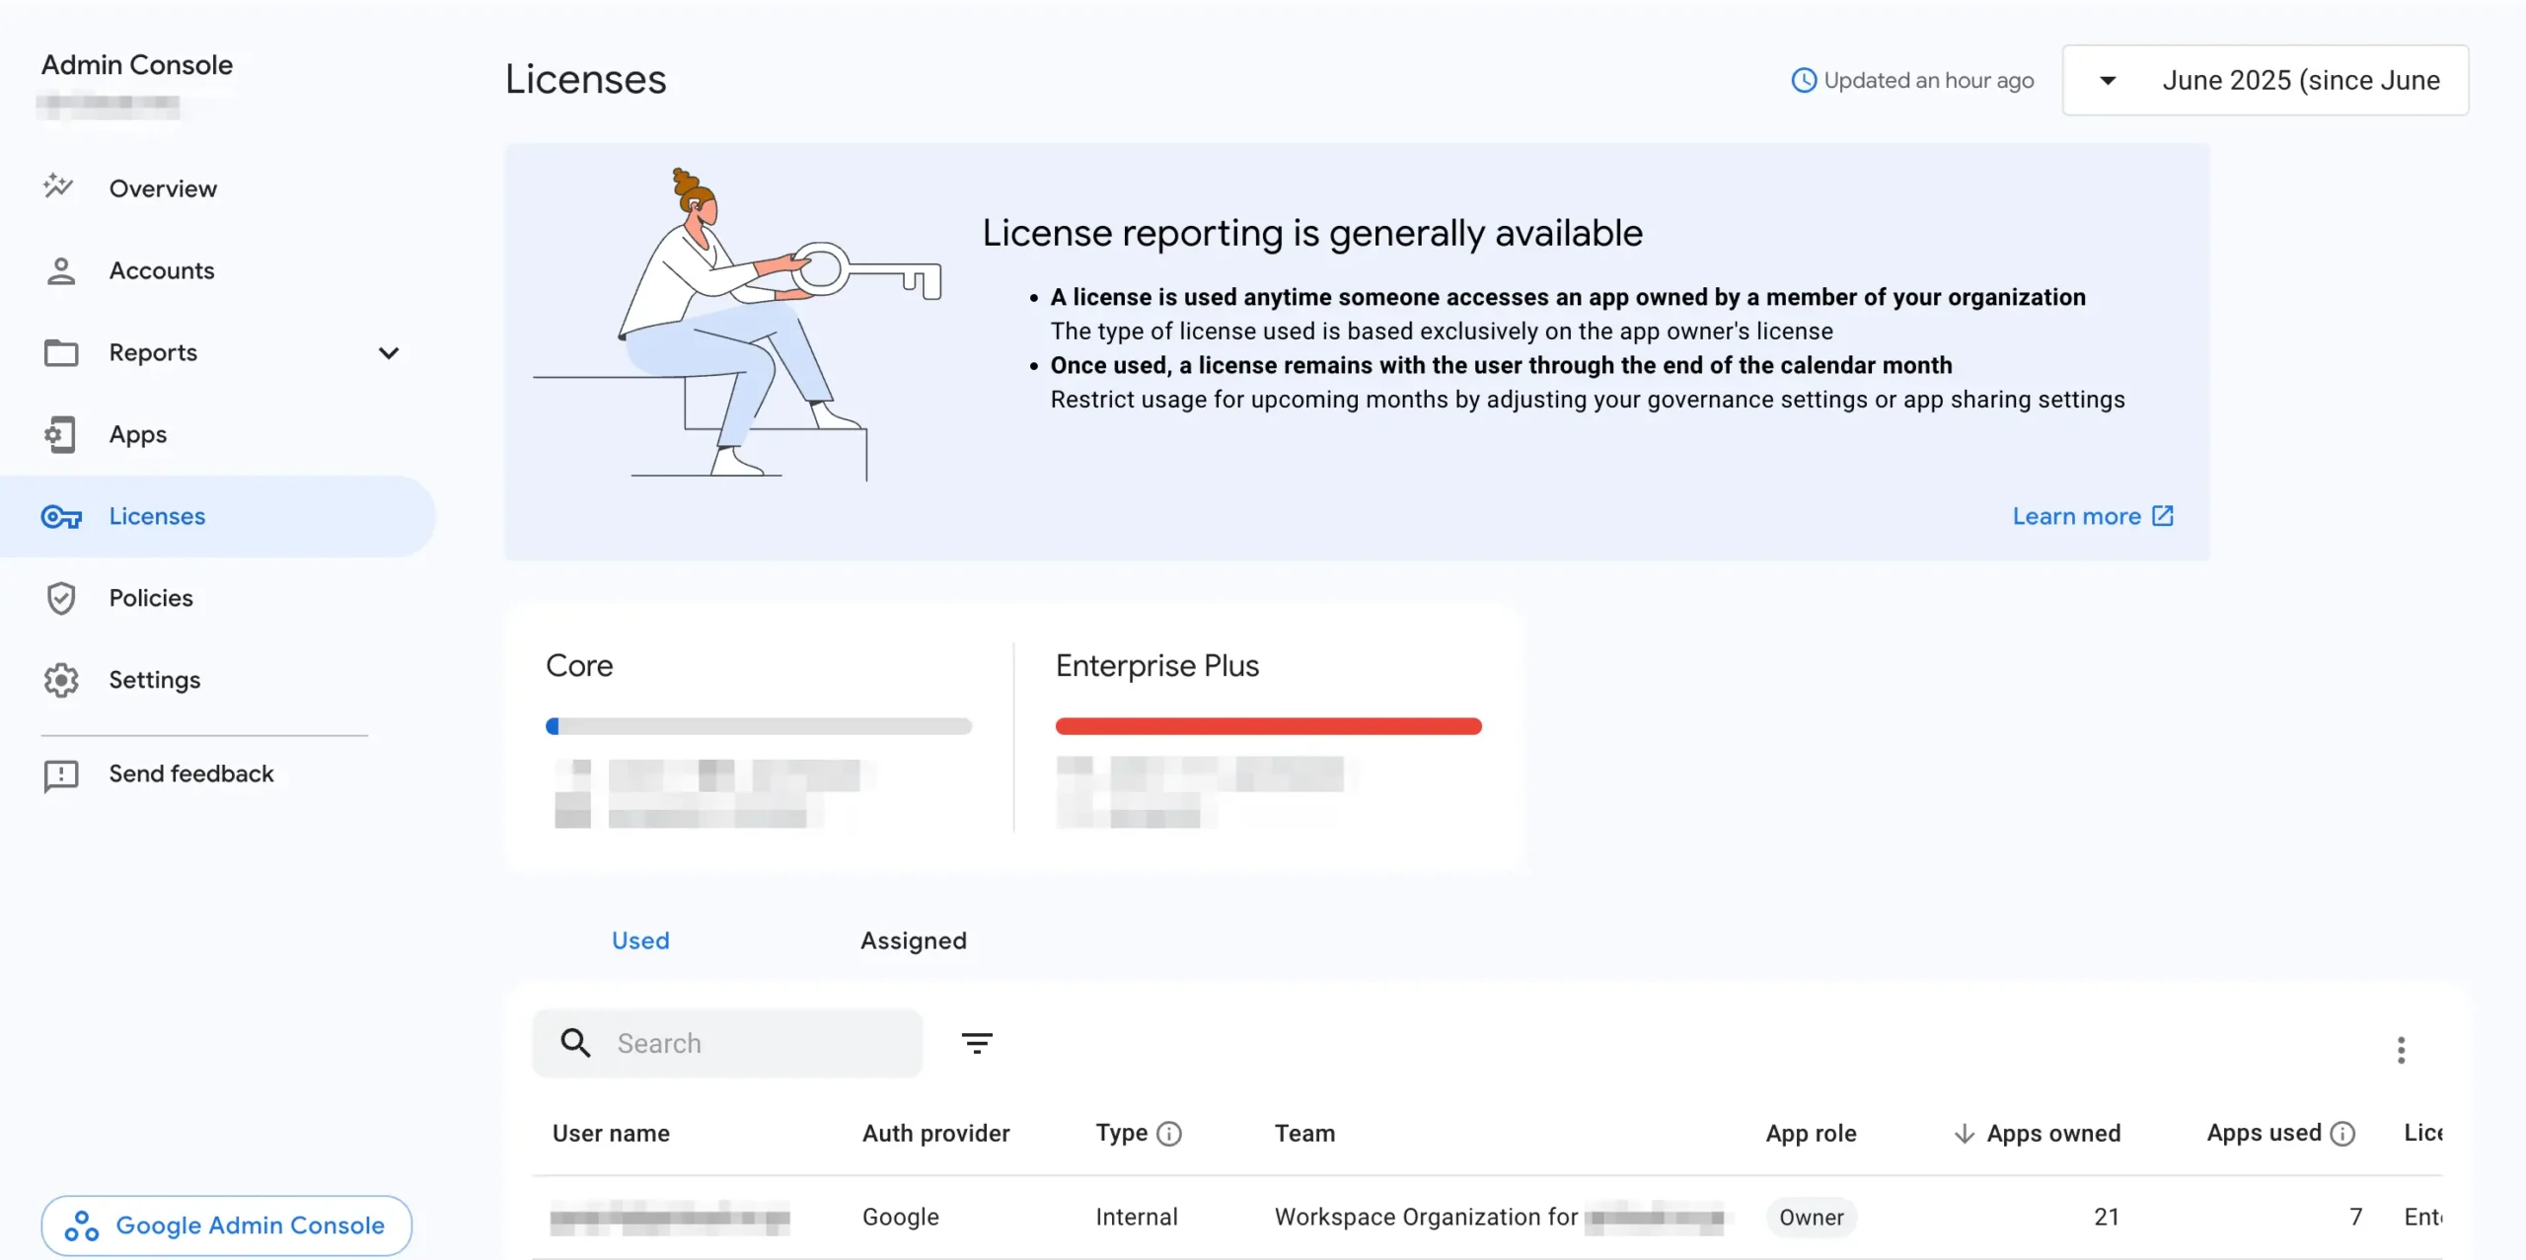Click the Internal type cell

pos(1137,1218)
